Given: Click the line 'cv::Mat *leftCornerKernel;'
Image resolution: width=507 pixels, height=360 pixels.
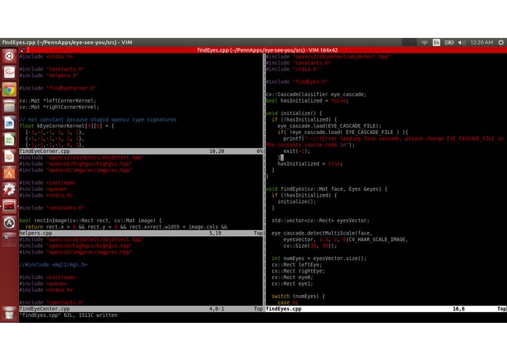Looking at the screenshot, I should pyautogui.click(x=58, y=101).
